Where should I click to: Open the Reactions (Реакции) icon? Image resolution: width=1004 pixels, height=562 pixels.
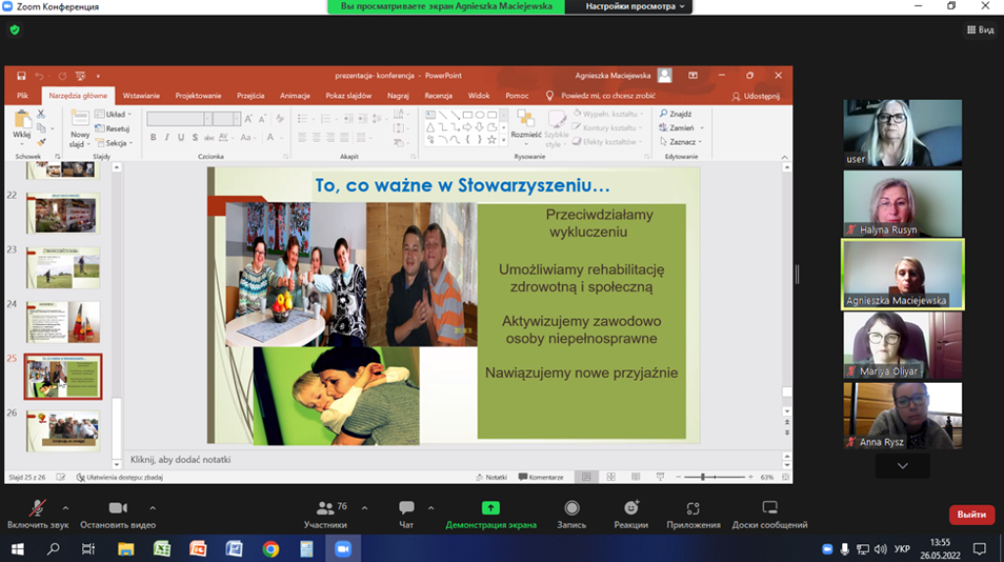tap(631, 508)
